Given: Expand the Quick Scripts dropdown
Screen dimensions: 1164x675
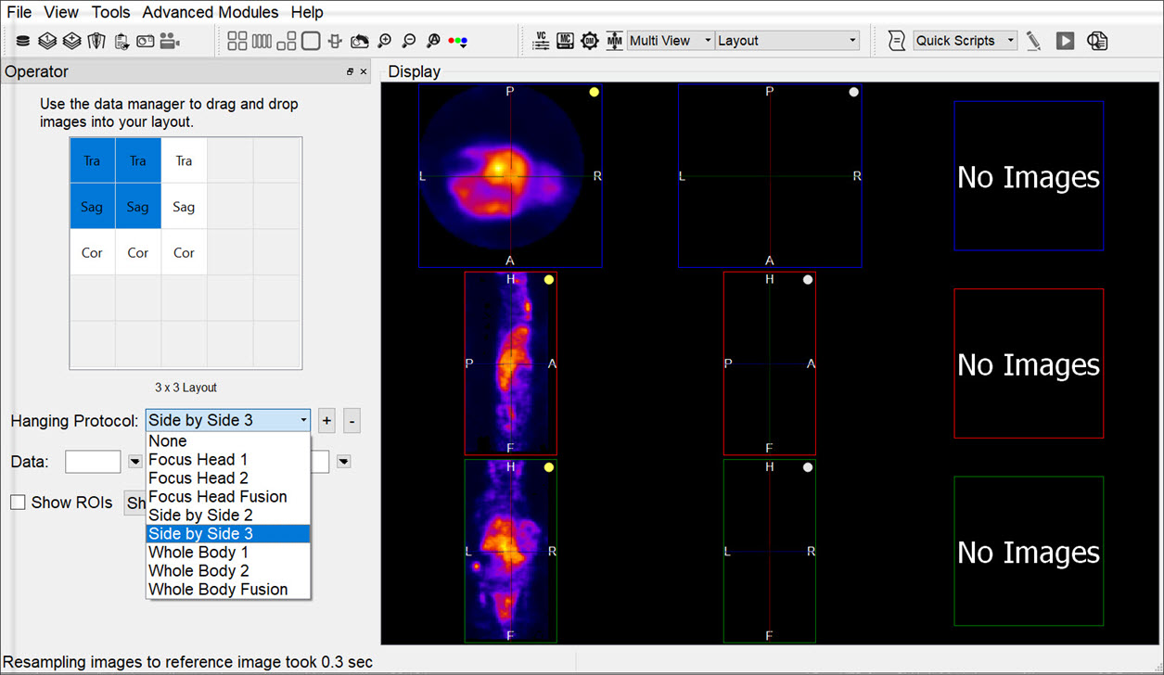Looking at the screenshot, I should click(x=965, y=41).
